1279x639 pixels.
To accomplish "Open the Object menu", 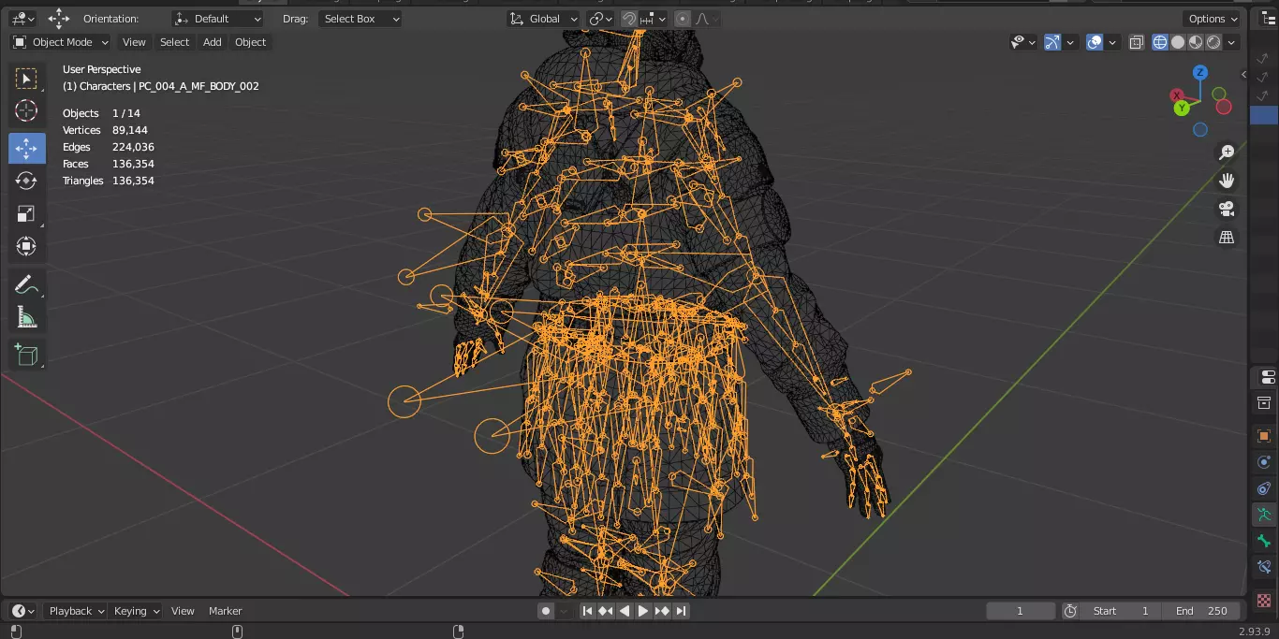I will click(x=250, y=42).
